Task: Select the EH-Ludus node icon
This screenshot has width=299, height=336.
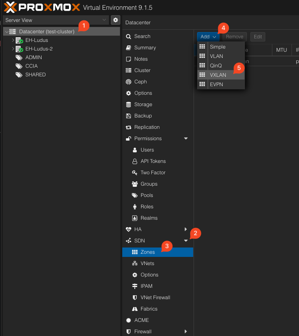Action: tap(19, 40)
